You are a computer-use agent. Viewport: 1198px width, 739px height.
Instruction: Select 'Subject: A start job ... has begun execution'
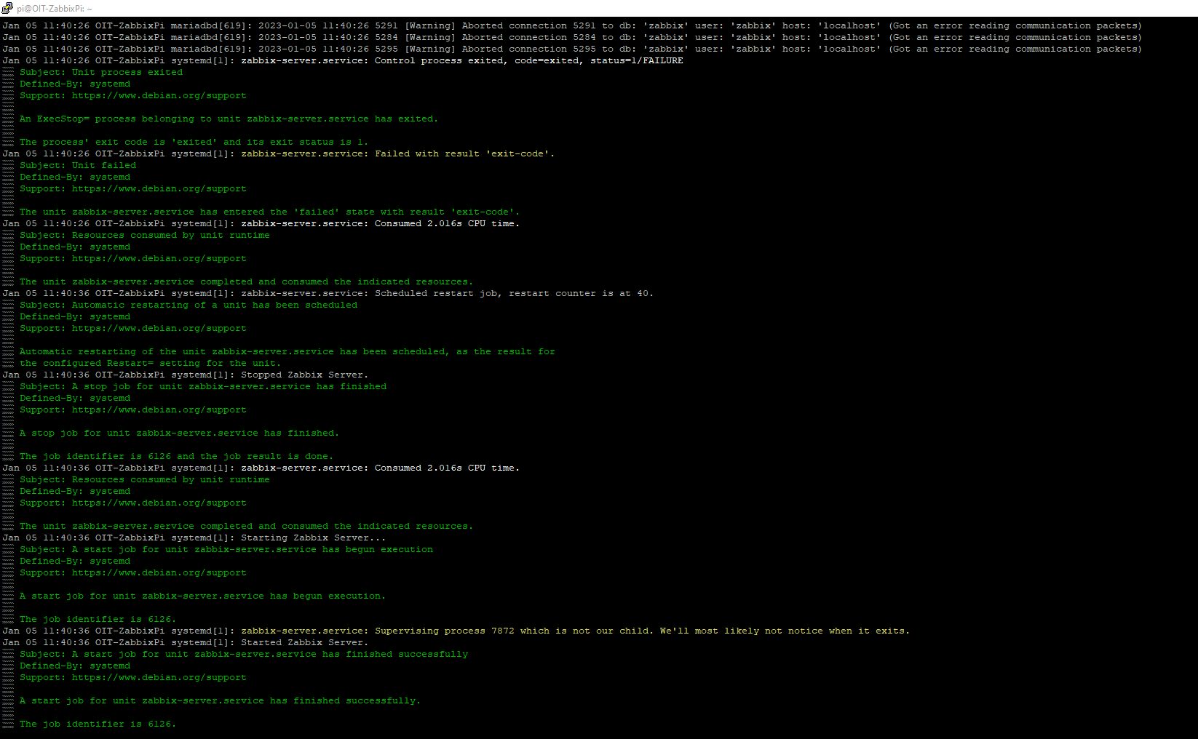pos(226,549)
